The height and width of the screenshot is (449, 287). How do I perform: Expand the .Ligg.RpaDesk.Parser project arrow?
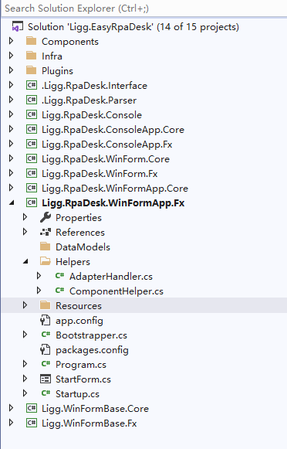(11, 100)
